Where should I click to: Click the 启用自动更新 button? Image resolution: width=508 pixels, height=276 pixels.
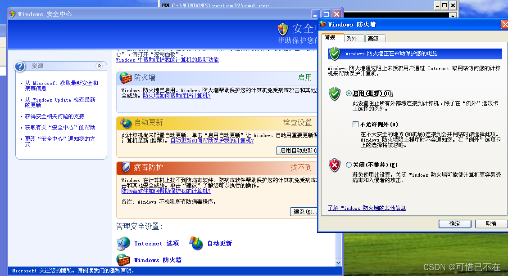click(x=297, y=151)
